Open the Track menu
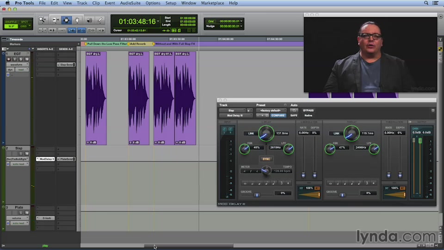 [82, 3]
